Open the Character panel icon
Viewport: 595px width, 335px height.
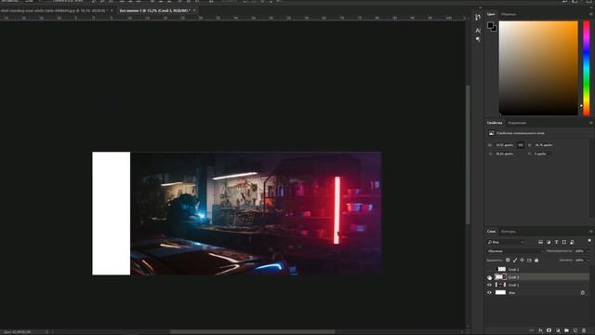coord(478,31)
